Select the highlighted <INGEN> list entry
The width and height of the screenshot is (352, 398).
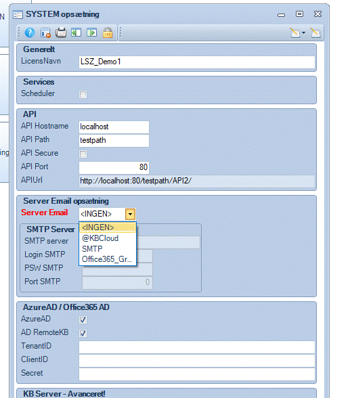click(x=108, y=227)
